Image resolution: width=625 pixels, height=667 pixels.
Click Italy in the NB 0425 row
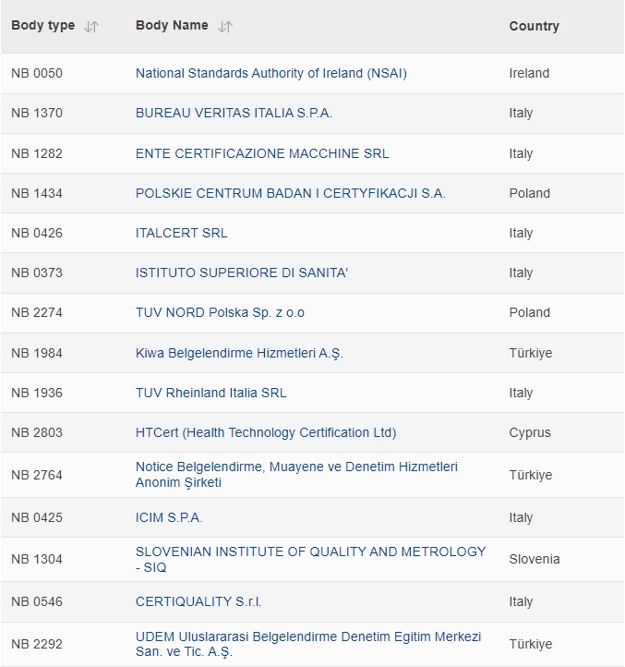pyautogui.click(x=521, y=517)
